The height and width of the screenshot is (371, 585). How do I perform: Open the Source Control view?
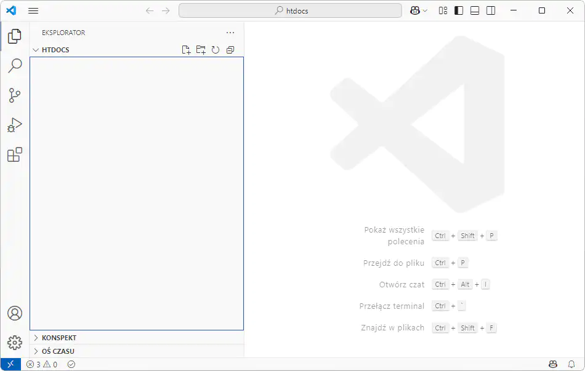14,95
